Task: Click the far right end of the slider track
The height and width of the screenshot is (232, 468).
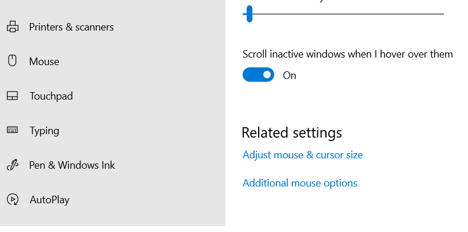Action: (443, 14)
